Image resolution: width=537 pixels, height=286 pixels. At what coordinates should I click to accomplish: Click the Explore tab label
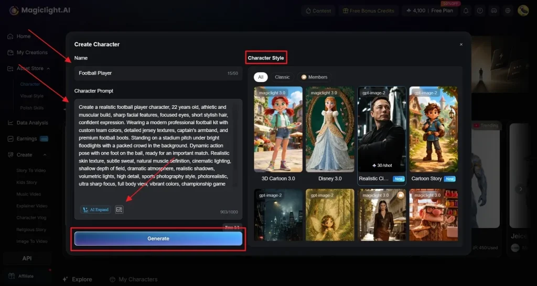pos(82,279)
